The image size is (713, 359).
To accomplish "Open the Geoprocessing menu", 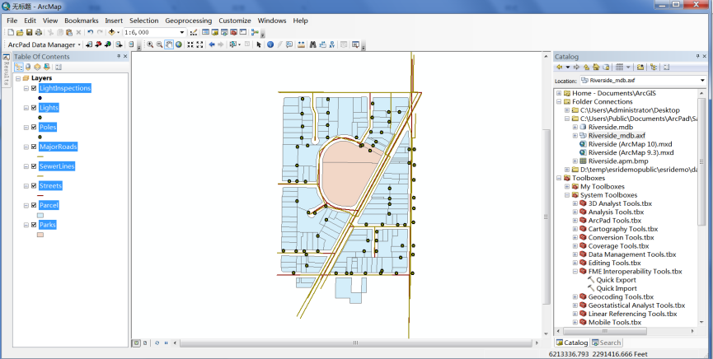I will [x=188, y=21].
